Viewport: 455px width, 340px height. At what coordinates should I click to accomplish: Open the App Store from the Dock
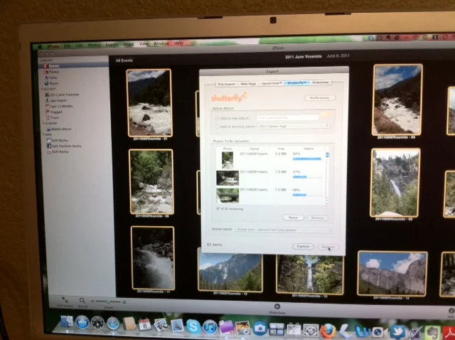click(x=82, y=322)
